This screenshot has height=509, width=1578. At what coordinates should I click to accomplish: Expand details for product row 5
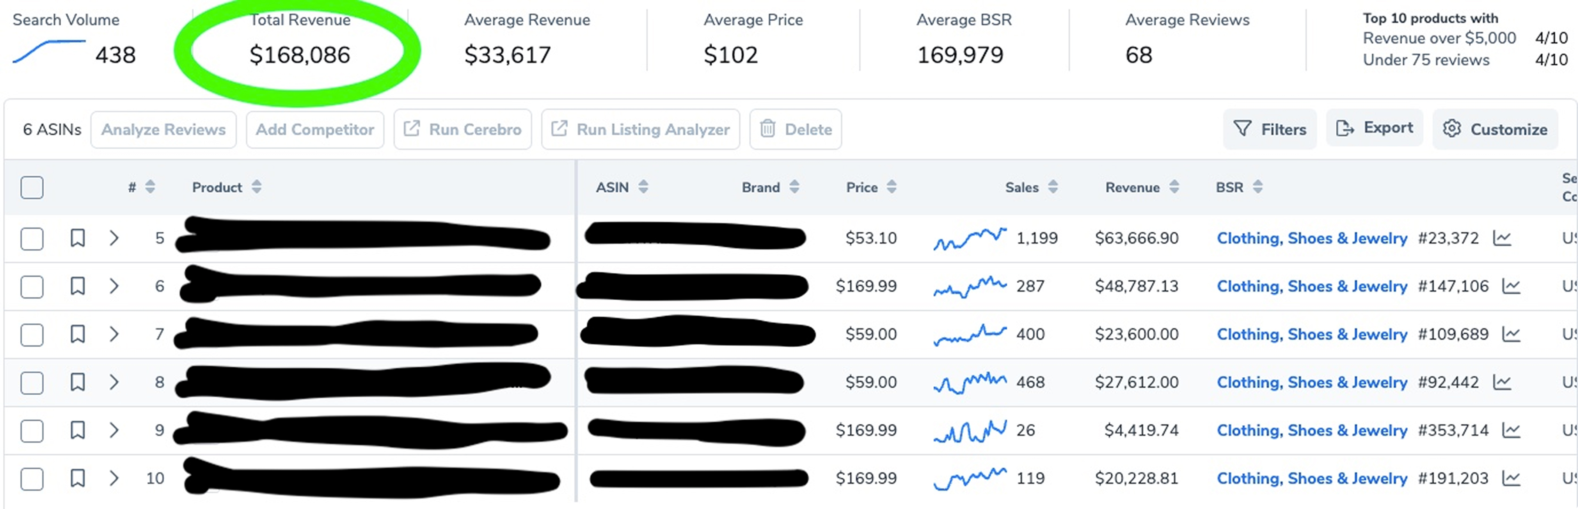(x=114, y=237)
